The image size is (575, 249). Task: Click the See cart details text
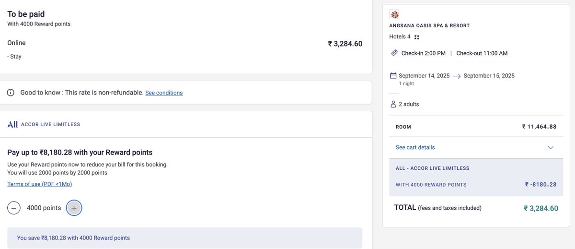click(415, 147)
